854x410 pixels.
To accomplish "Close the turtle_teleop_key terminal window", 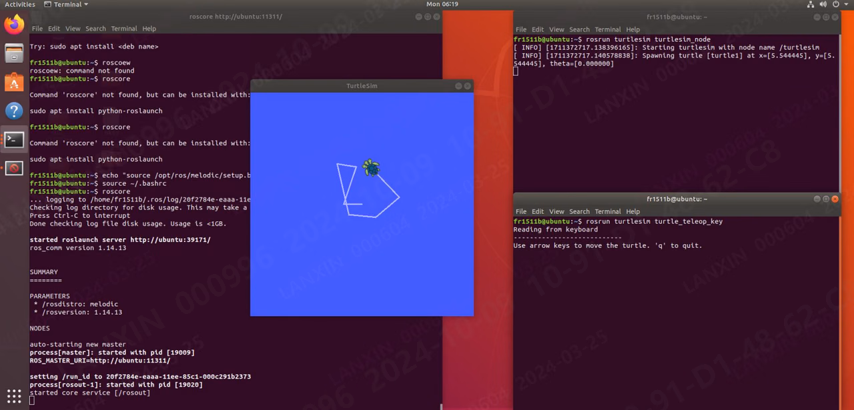I will [x=834, y=199].
